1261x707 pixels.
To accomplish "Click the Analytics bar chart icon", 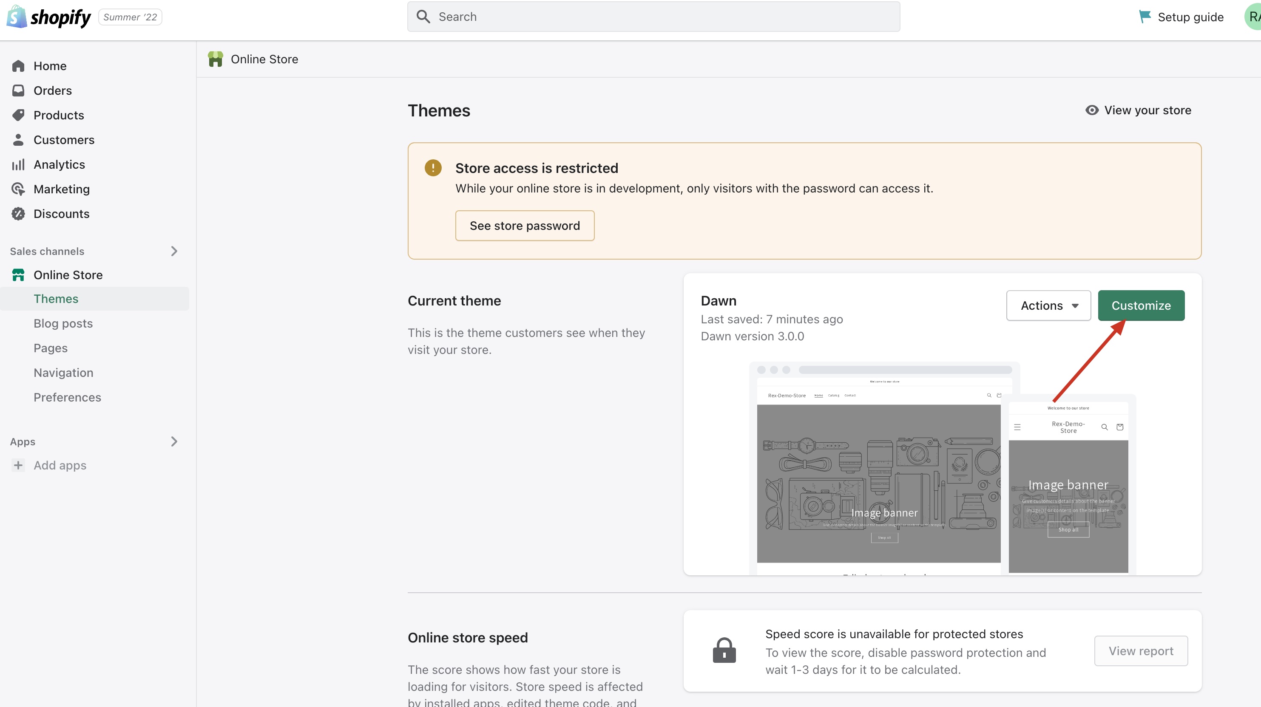I will [x=18, y=164].
